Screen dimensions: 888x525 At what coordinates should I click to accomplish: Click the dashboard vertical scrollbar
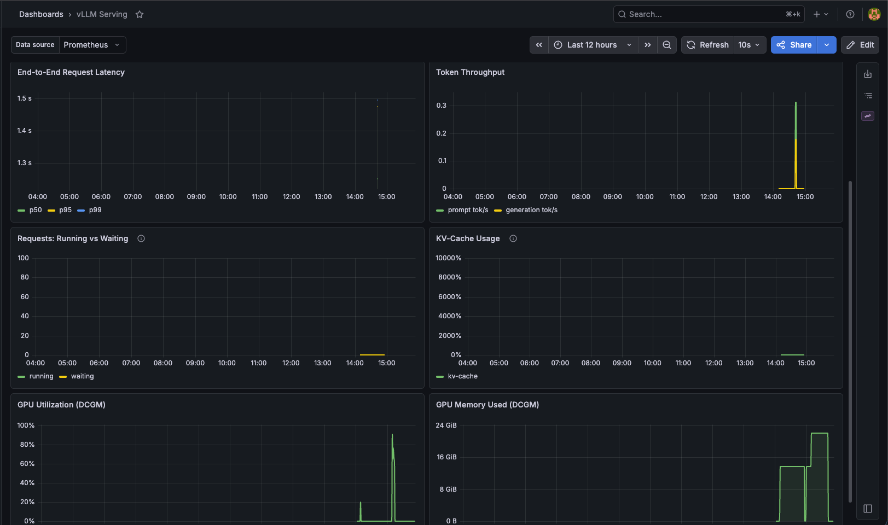850,341
